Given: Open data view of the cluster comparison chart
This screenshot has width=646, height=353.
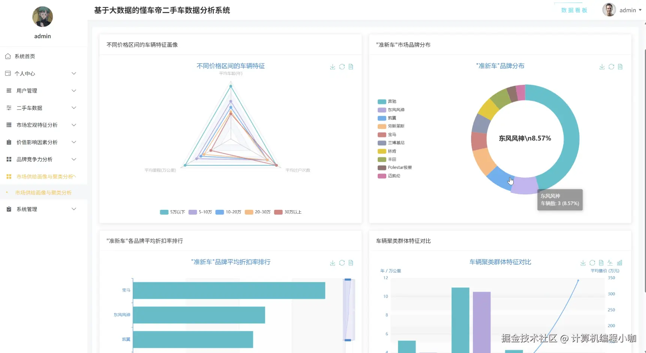Looking at the screenshot, I should (601, 263).
